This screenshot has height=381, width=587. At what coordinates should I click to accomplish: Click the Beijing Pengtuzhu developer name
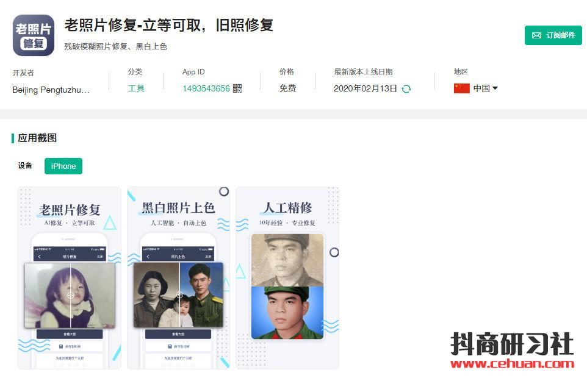pos(51,90)
